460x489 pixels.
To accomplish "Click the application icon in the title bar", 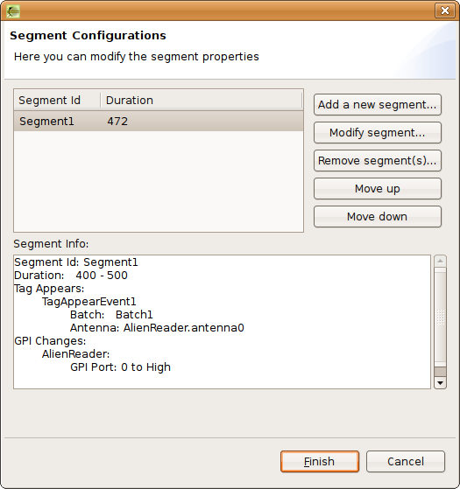I will click(x=13, y=11).
